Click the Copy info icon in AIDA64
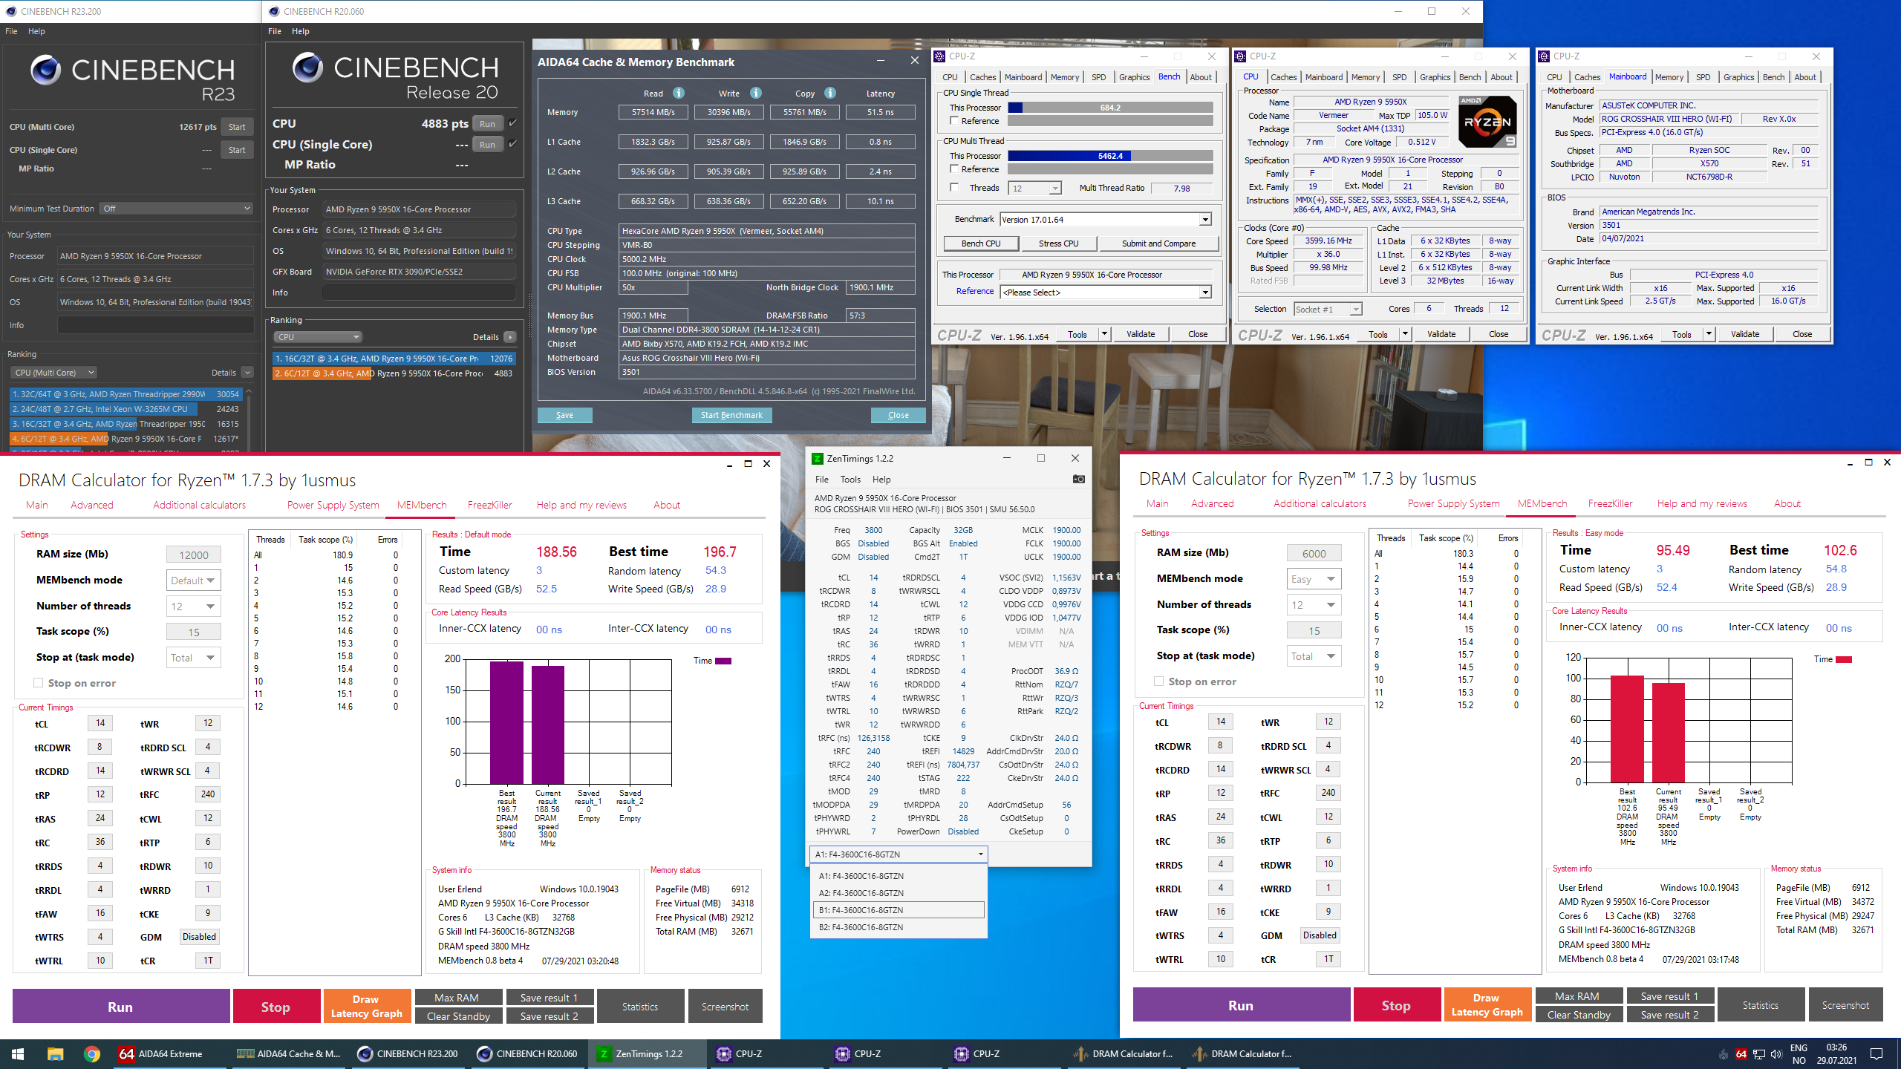The image size is (1901, 1069). coord(830,93)
